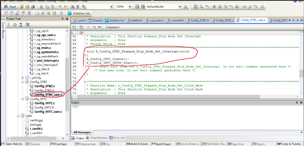Switch to r_port.h editor tab
Viewport: 304px width, 146px height.
(x=79, y=20)
